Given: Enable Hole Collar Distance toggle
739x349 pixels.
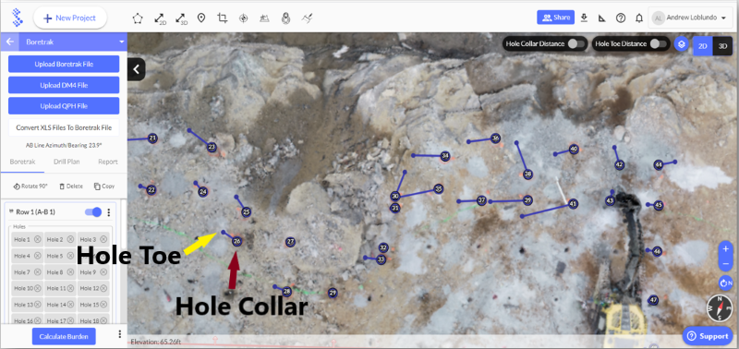Looking at the screenshot, I should point(575,43).
